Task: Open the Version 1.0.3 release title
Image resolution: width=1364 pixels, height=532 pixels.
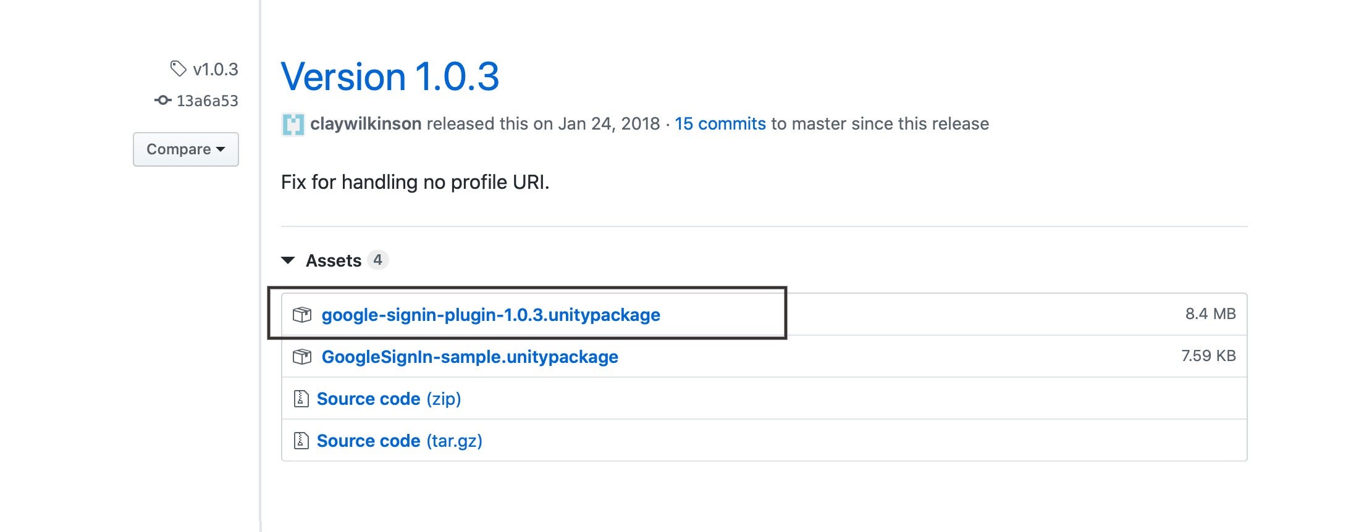Action: coord(390,77)
